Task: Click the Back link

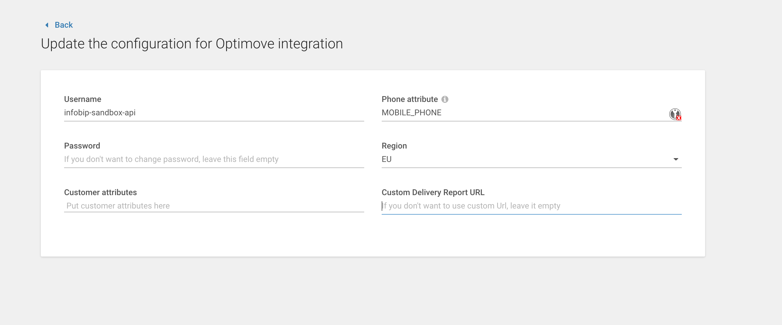Action: click(x=64, y=25)
